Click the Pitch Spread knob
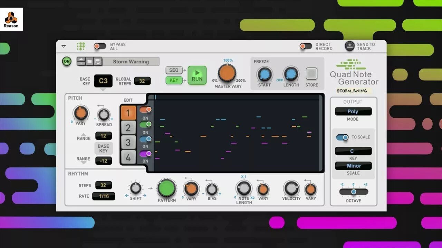Viewport: 442px width, 248px height. pyautogui.click(x=104, y=114)
